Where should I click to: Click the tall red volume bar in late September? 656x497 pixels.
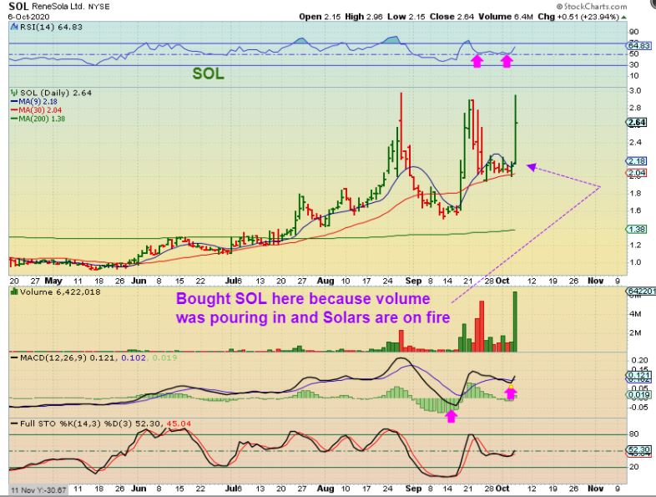tap(482, 326)
